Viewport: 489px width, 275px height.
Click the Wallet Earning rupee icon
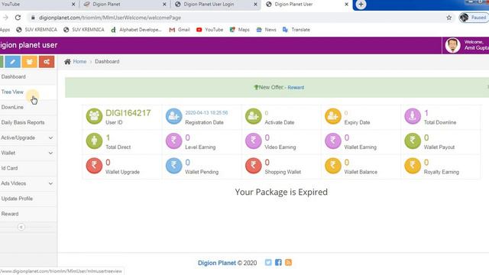point(333,141)
